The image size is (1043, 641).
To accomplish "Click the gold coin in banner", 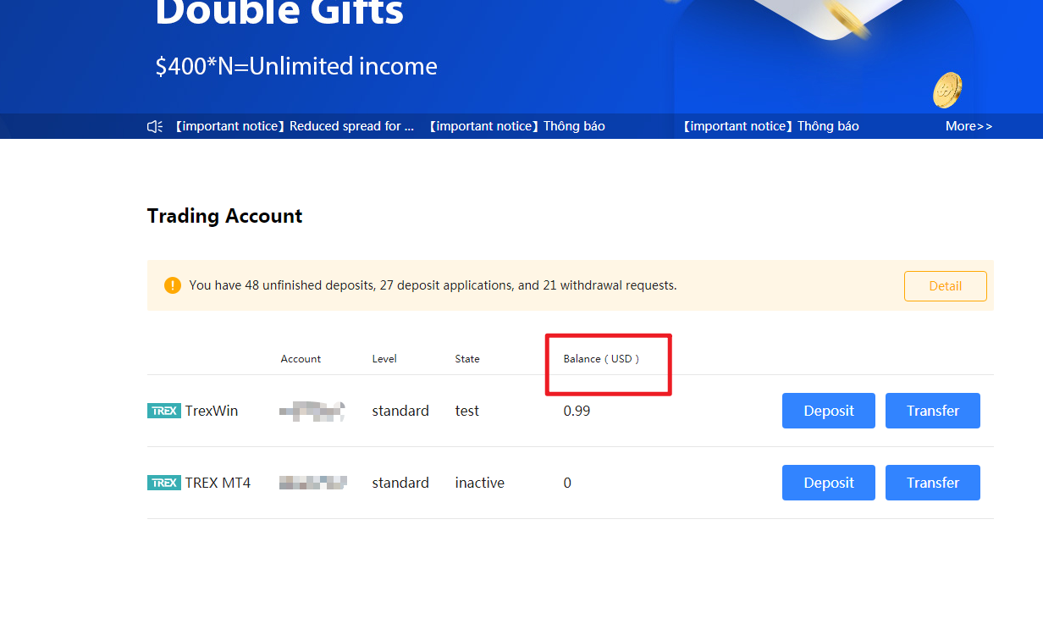I will 947,90.
